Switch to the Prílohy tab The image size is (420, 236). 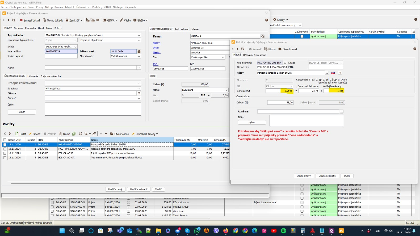[58, 28]
